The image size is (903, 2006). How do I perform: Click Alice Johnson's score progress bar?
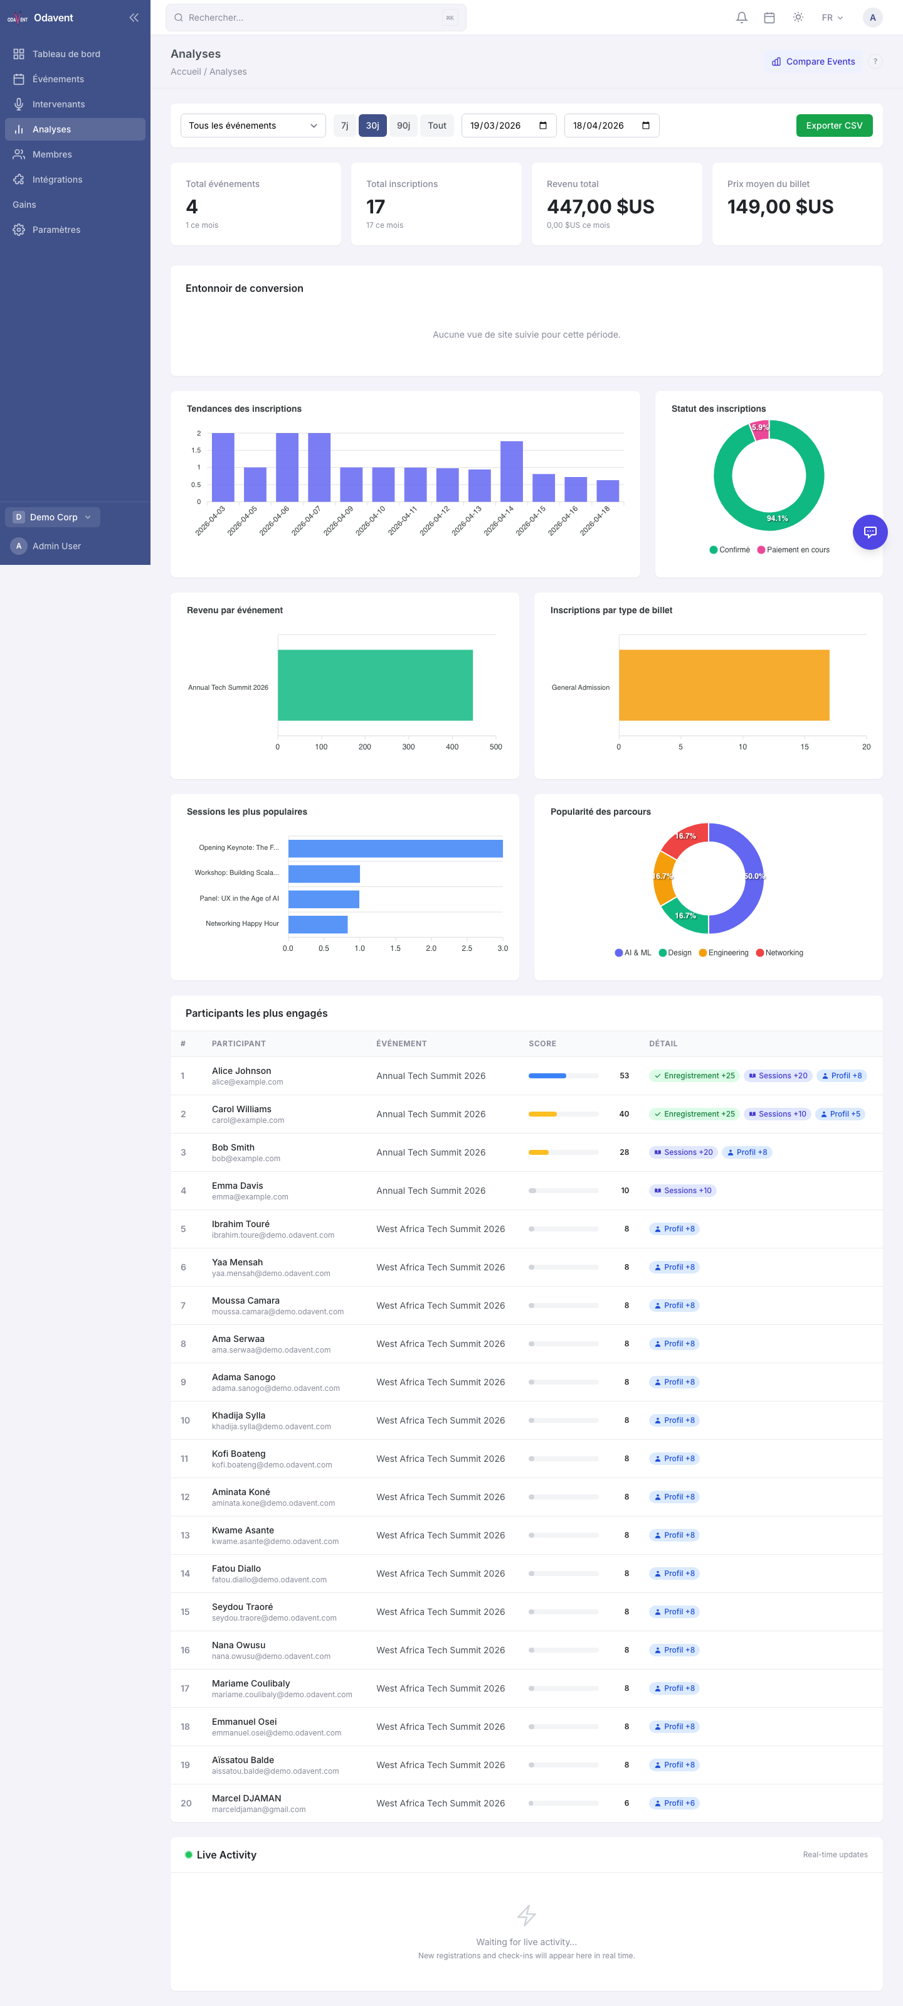(563, 1075)
